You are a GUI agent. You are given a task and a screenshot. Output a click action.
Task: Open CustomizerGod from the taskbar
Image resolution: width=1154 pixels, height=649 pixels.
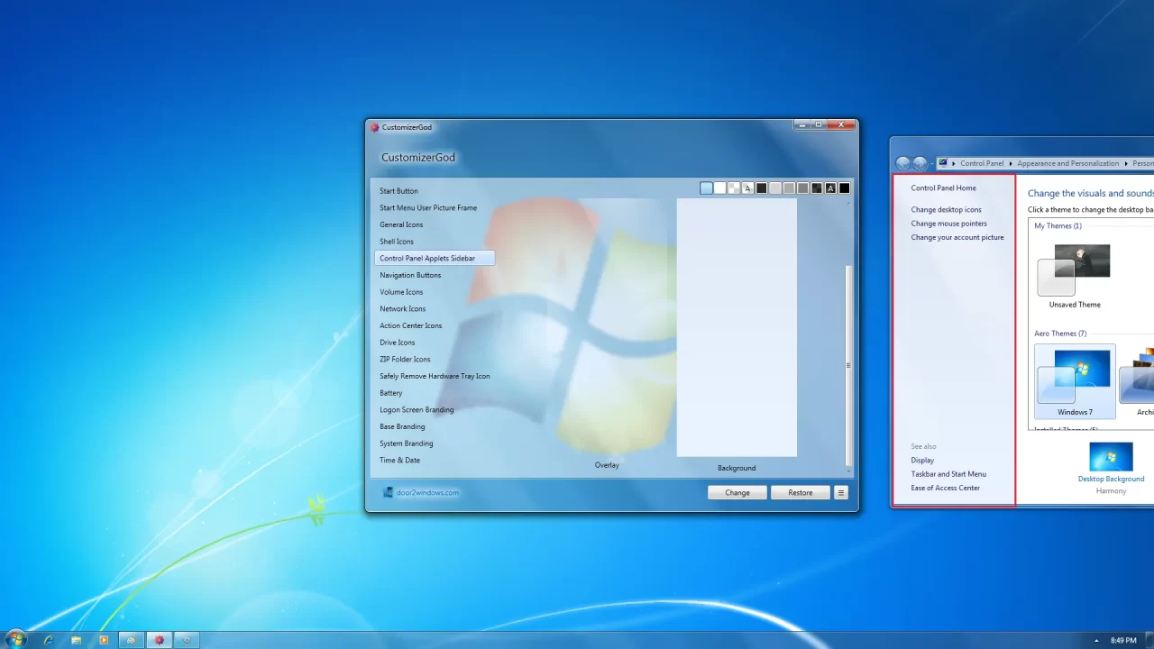159,639
